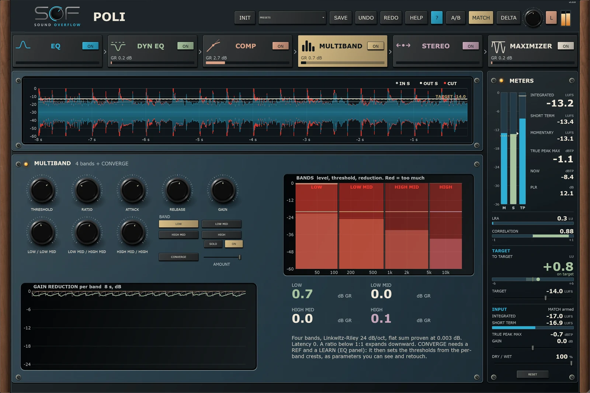590x393 pixels.
Task: Click the LOW band column in graph
Action: click(316, 226)
